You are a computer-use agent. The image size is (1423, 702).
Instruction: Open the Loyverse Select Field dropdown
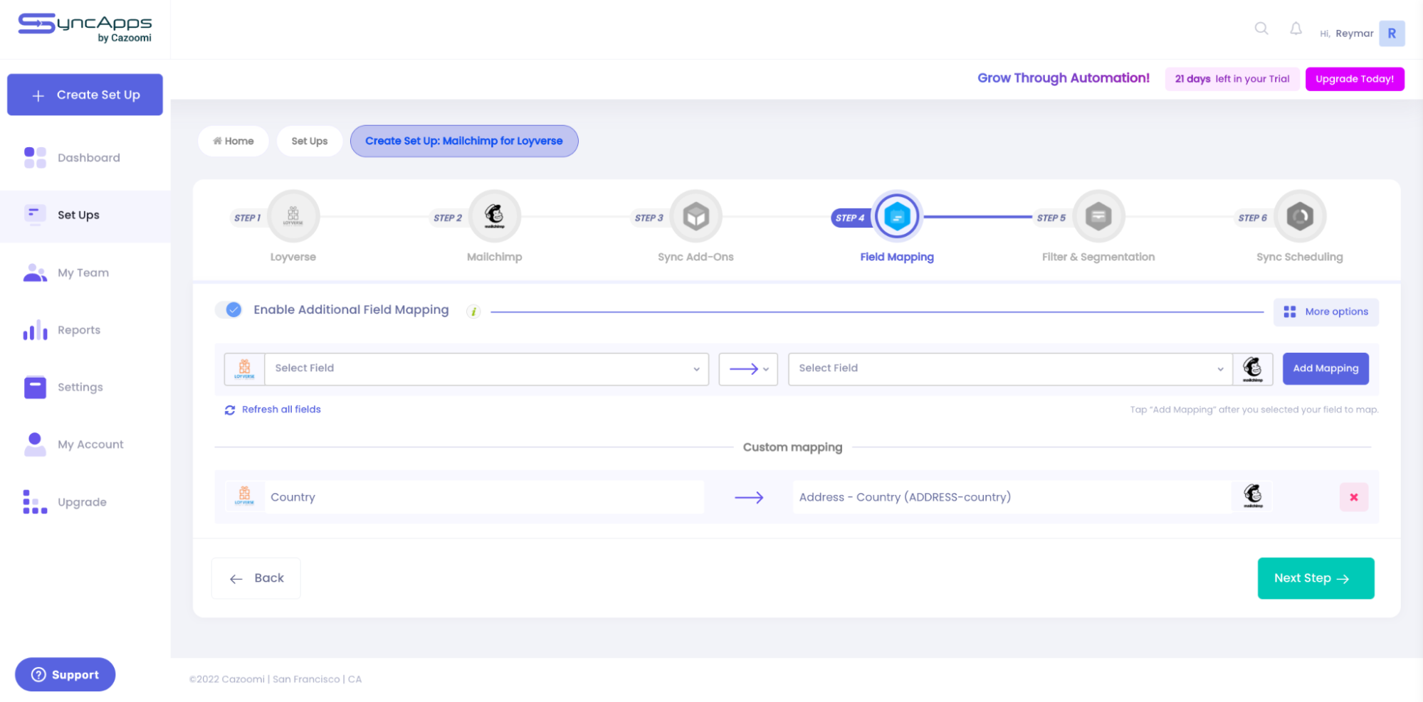pos(487,369)
